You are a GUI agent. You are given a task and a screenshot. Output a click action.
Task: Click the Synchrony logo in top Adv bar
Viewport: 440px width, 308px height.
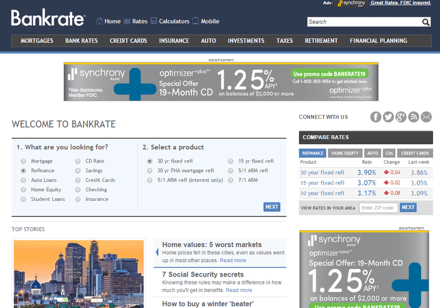pos(351,3)
